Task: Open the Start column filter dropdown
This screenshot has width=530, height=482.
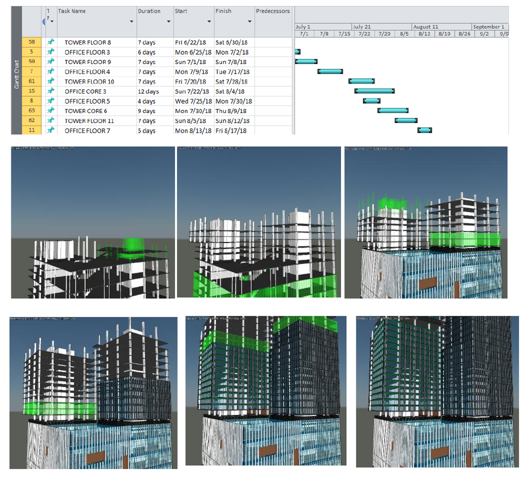Action: [x=208, y=21]
